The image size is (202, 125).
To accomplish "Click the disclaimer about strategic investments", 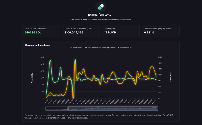I will pyautogui.click(x=99, y=116).
